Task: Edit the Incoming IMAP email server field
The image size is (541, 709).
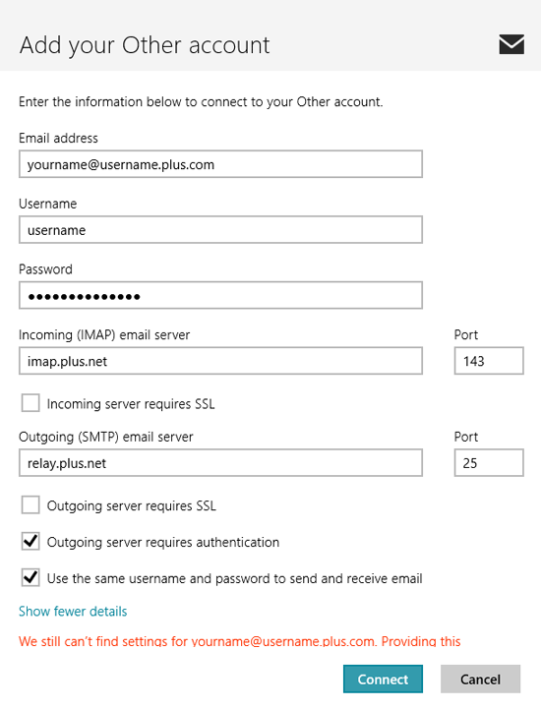Action: coord(220,361)
